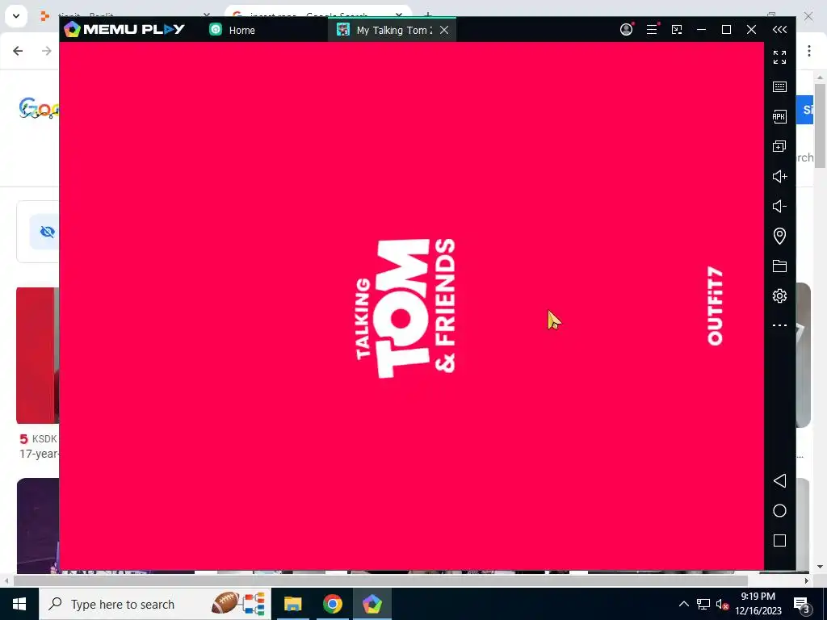Image resolution: width=827 pixels, height=620 pixels.
Task: Open the notification center icon
Action: 802,604
